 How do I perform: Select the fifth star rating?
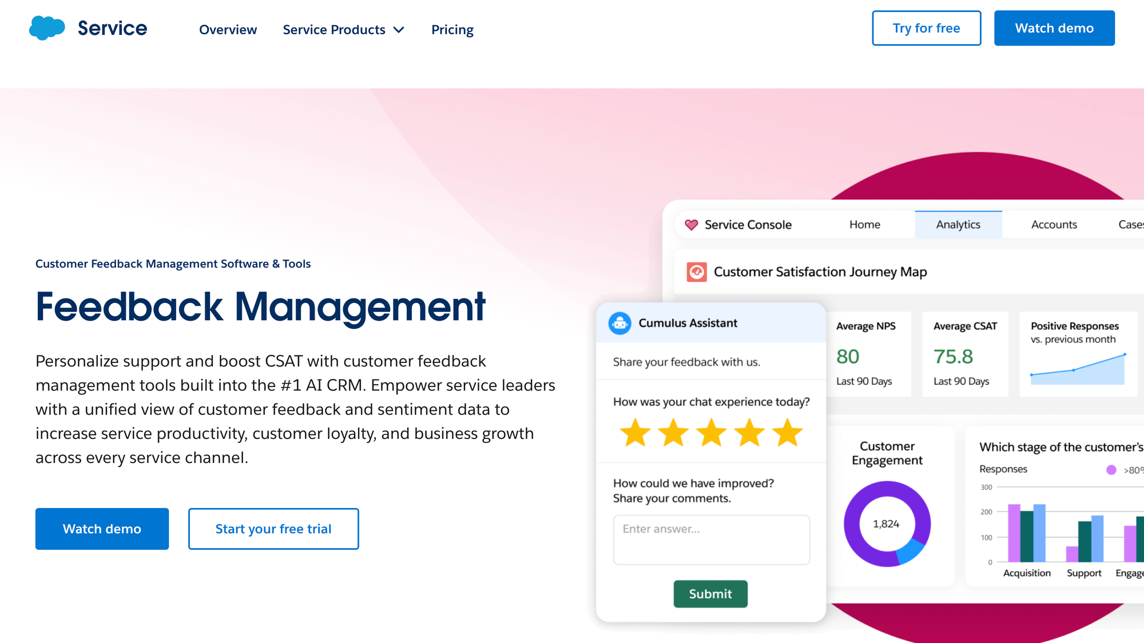[788, 433]
